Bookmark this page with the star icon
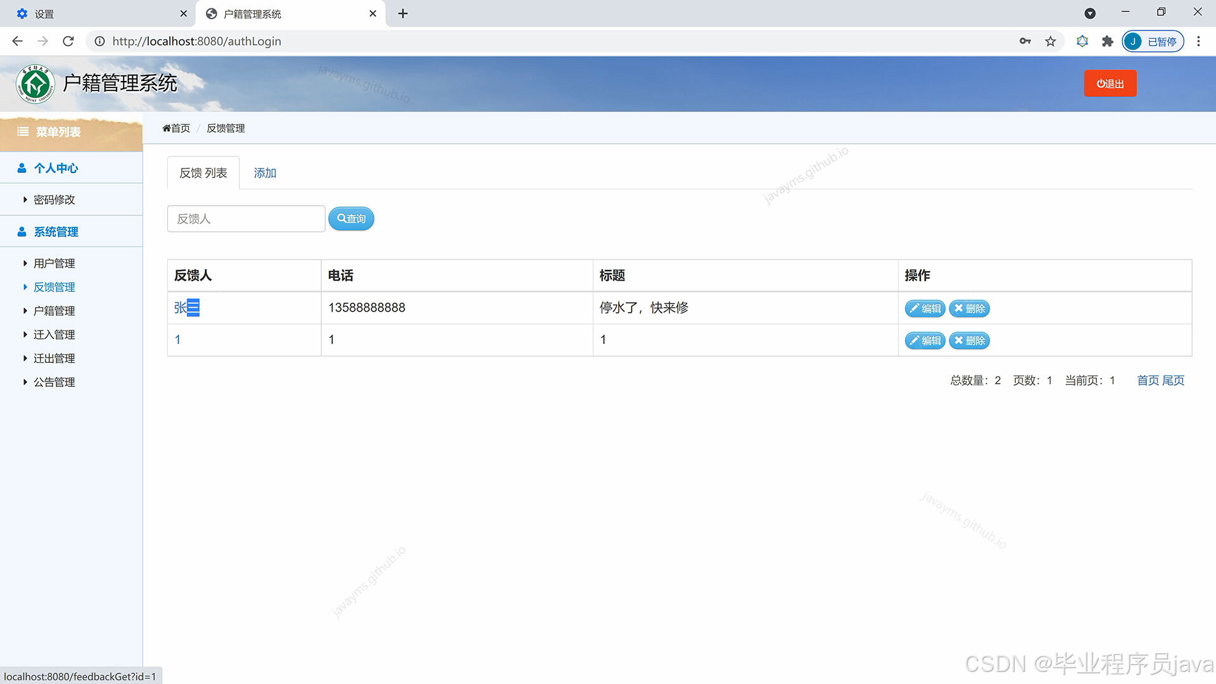1216x684 pixels. click(1051, 41)
